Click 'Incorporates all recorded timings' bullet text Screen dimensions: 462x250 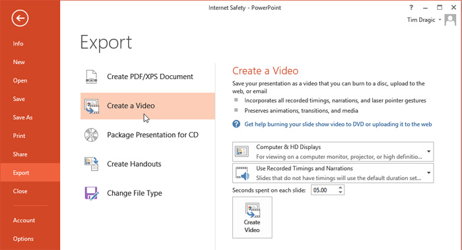(x=335, y=101)
